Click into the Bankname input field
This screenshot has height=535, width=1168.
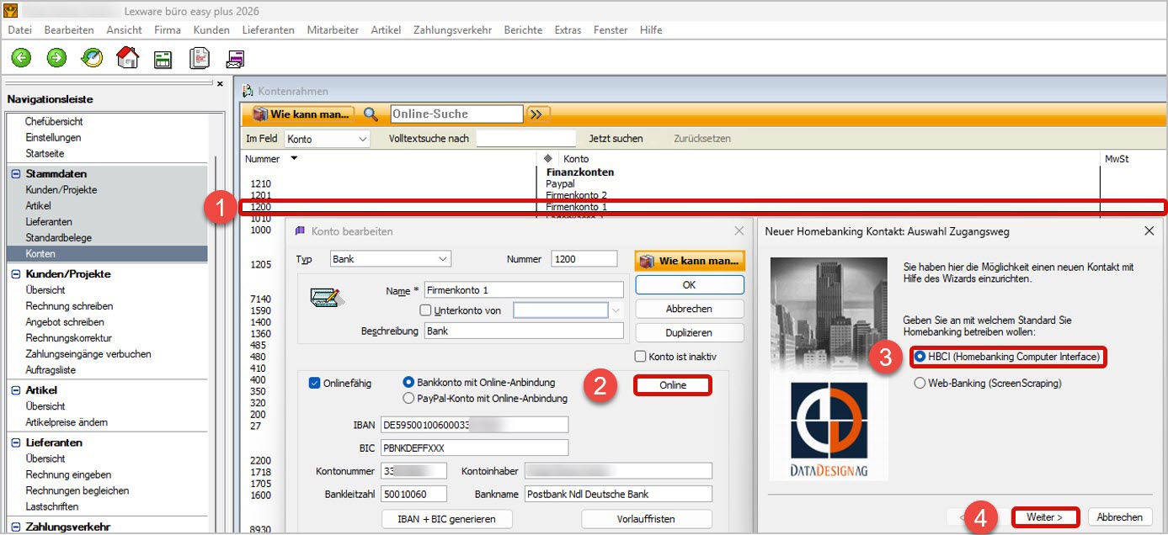(617, 494)
